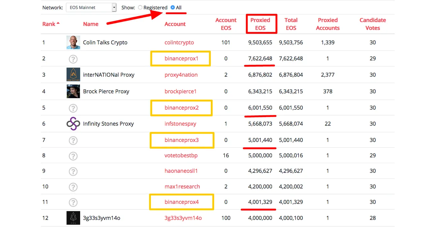This screenshot has height=228, width=431.
Task: Open the red 3g33s3yvm14o account link
Action: pyautogui.click(x=183, y=218)
